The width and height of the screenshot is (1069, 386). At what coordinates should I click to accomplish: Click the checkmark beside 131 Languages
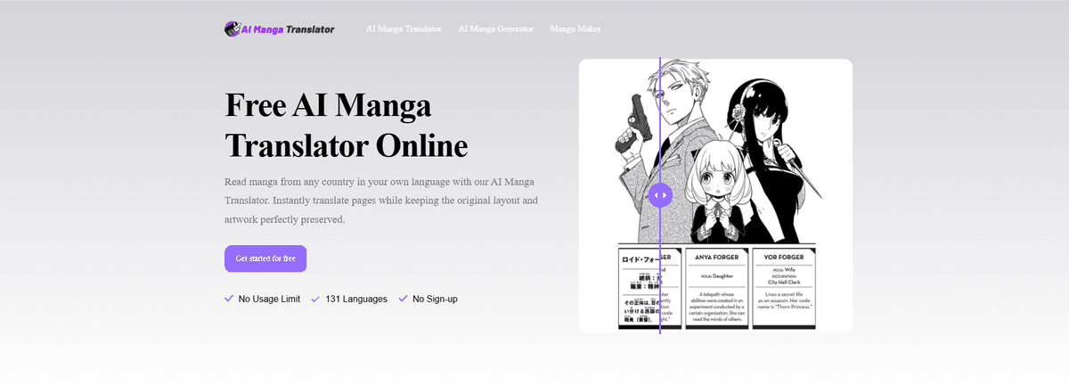[315, 299]
